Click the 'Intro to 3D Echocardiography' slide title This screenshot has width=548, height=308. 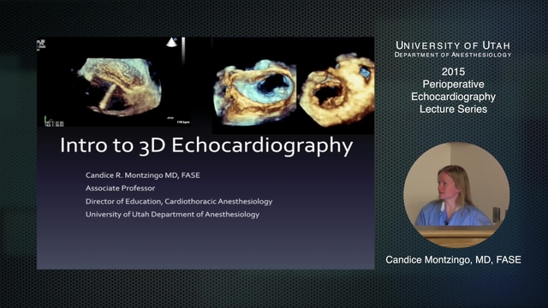coord(206,146)
